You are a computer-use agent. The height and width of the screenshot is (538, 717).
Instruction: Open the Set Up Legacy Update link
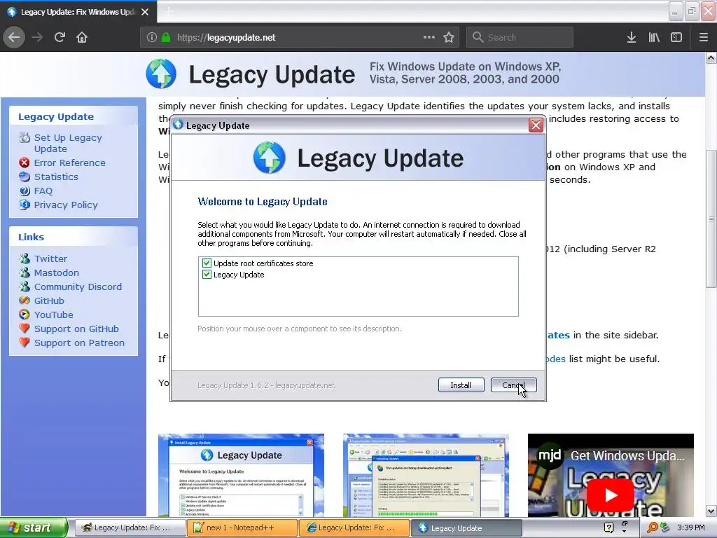pyautogui.click(x=68, y=143)
